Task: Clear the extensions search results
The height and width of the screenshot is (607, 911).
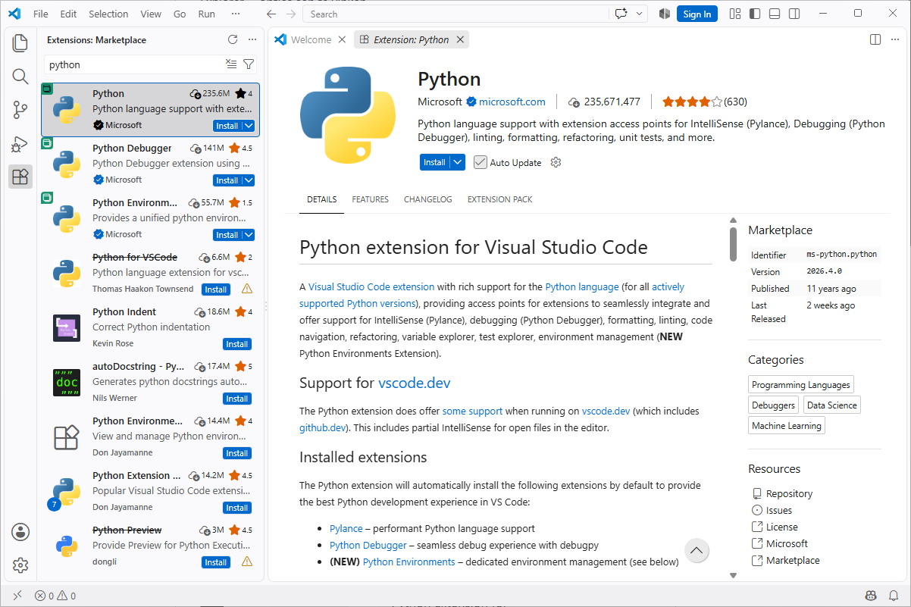Action: [231, 64]
